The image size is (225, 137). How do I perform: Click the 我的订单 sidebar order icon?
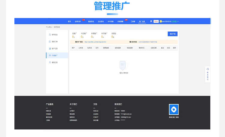coord(50,41)
